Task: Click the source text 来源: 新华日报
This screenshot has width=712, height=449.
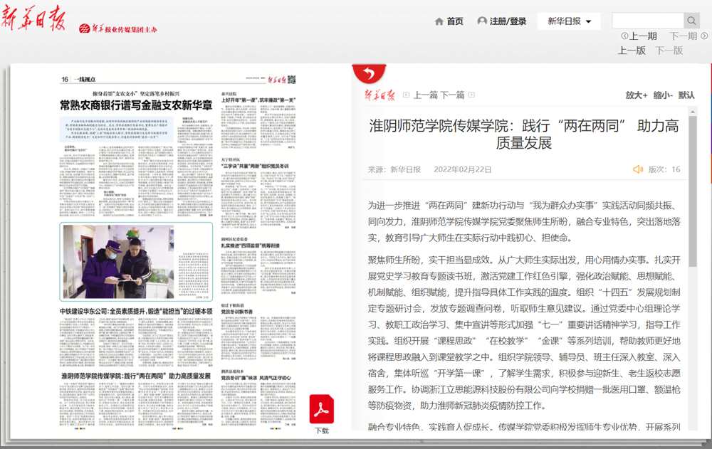Action: (x=394, y=169)
